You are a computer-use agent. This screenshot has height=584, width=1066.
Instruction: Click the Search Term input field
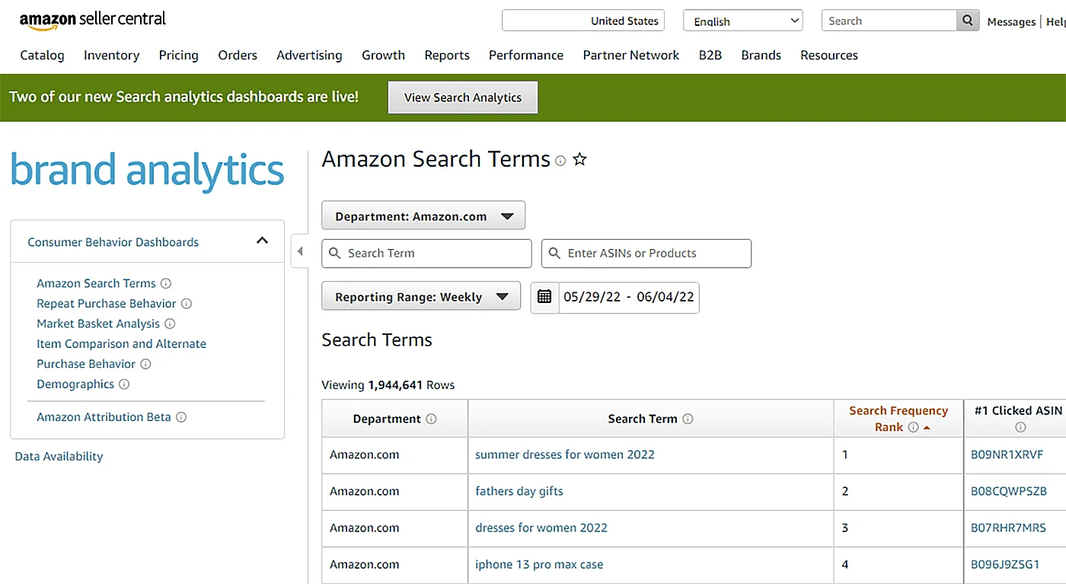[x=426, y=254]
